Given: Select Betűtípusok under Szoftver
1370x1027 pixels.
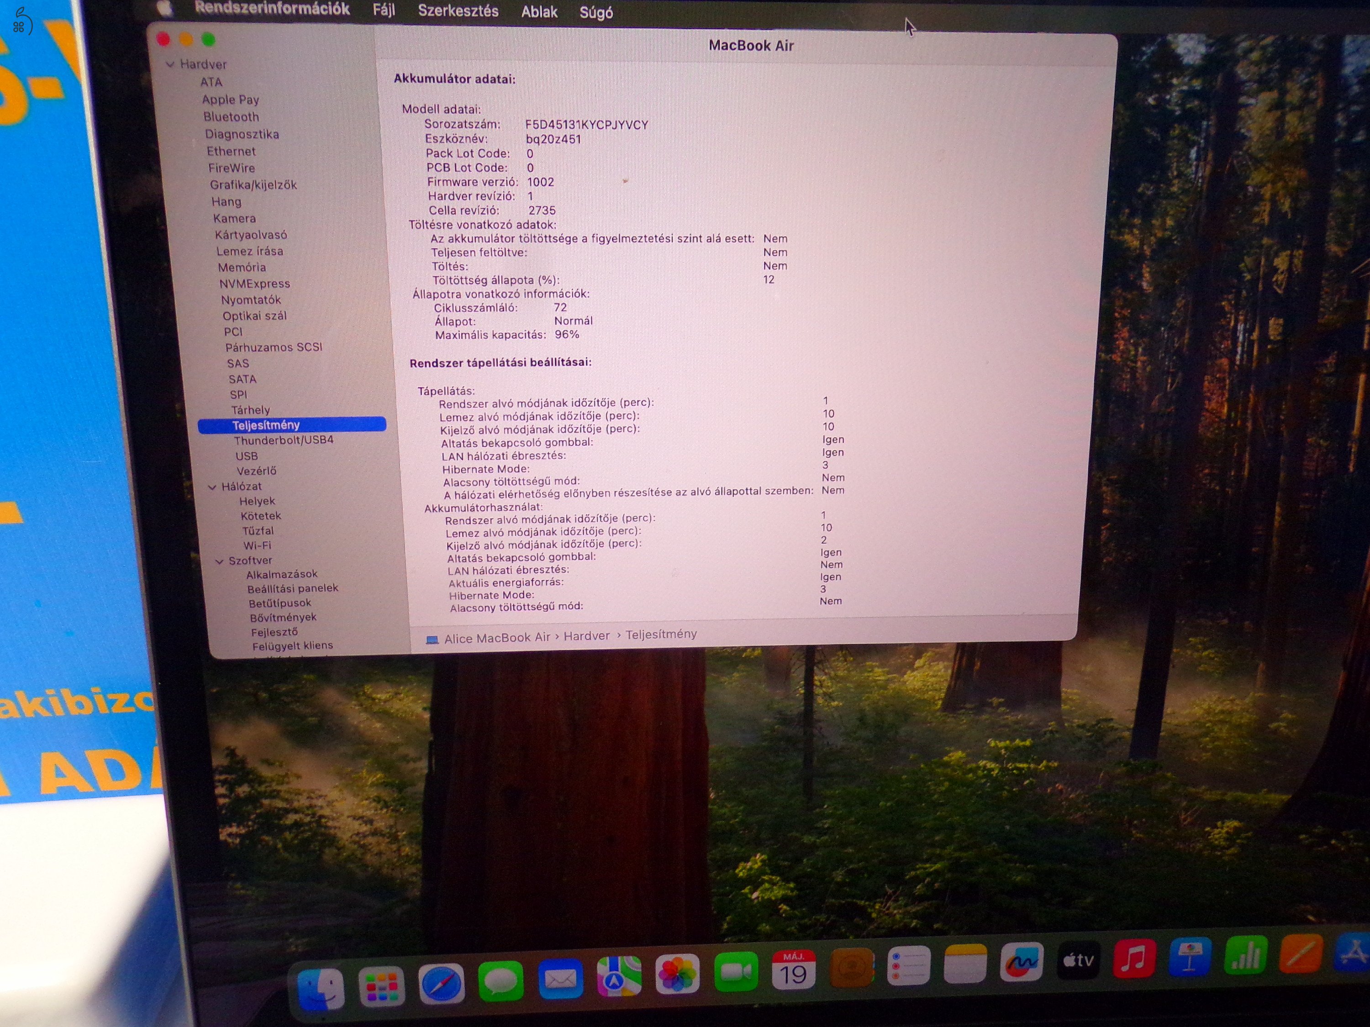Looking at the screenshot, I should point(280,603).
